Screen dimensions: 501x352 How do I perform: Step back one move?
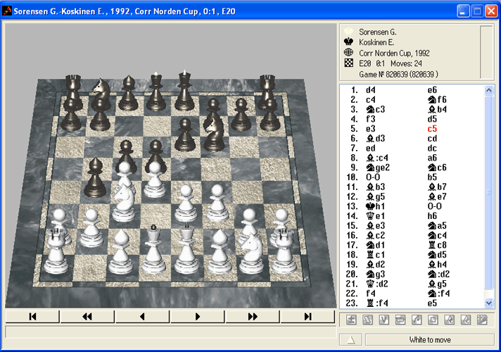142,317
